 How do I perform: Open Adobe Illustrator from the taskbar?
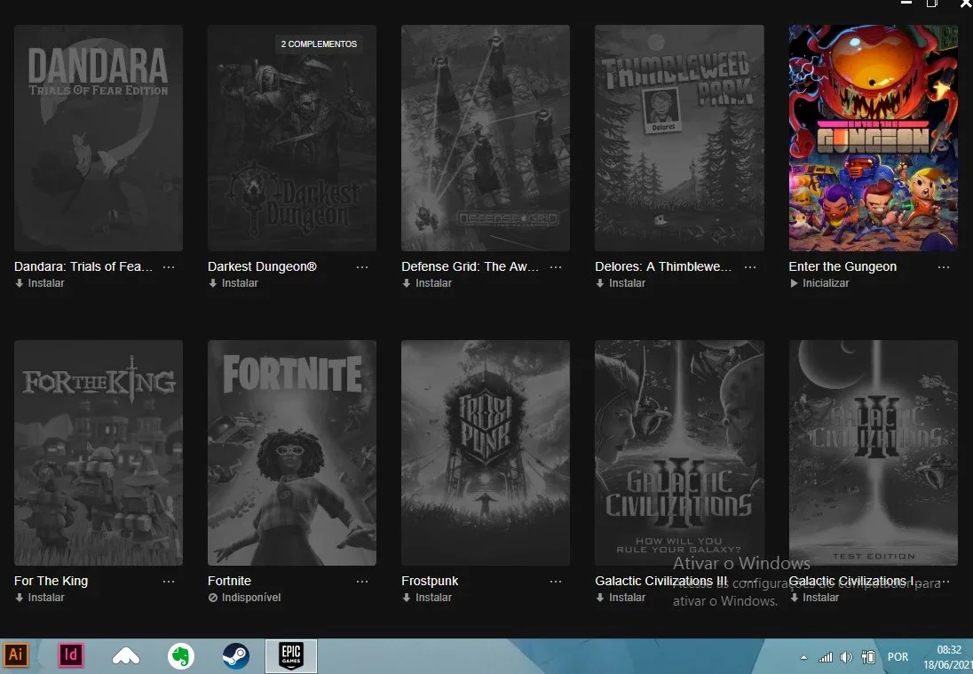tap(16, 655)
